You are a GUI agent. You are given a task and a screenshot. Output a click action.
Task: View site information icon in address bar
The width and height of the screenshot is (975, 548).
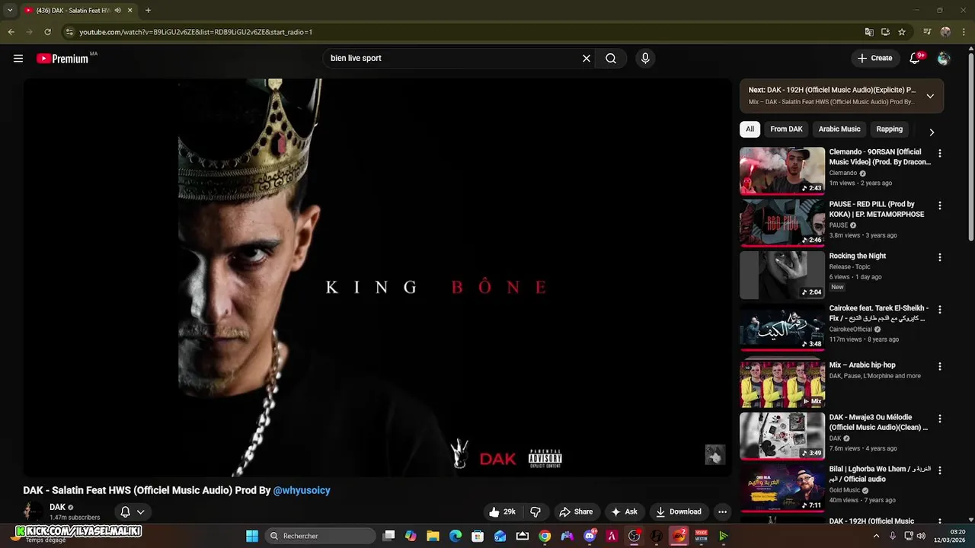click(x=69, y=32)
